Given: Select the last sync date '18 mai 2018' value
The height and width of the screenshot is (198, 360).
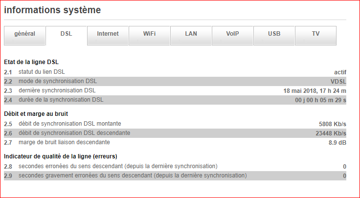Looking at the screenshot, I should 315,90.
